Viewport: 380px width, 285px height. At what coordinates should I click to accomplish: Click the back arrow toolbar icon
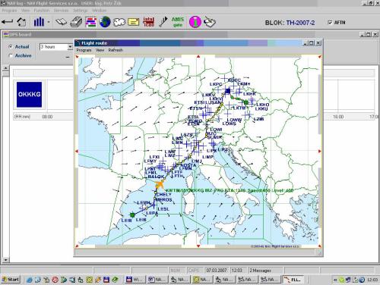click(7, 22)
